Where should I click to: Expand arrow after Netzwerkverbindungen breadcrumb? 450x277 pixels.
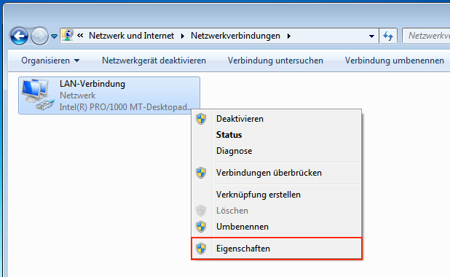288,36
